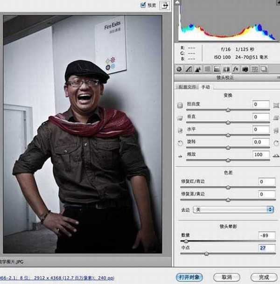This screenshot has height=284, width=280.
Task: Click the 中点 field showing 27
Action: click(x=267, y=248)
